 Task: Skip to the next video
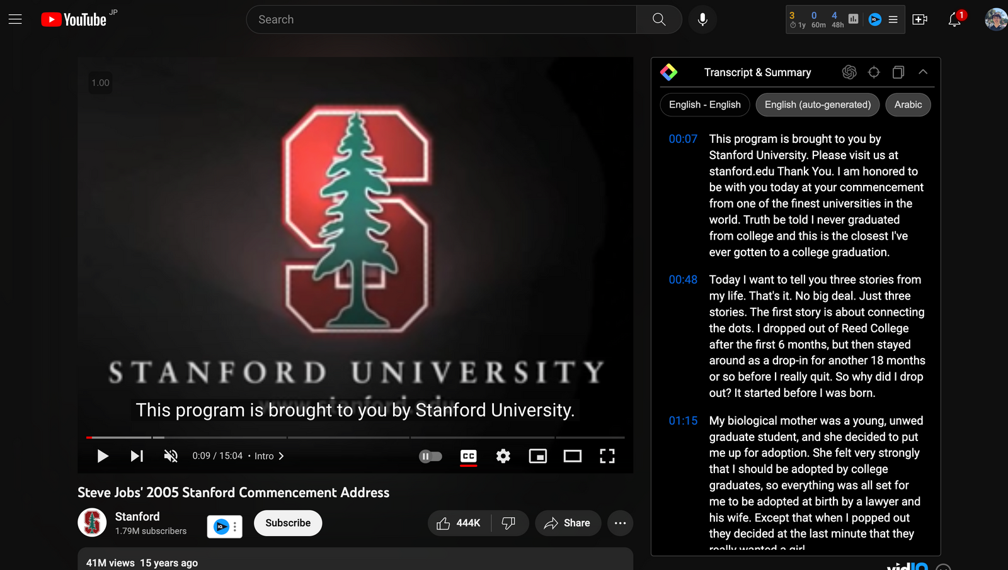137,456
